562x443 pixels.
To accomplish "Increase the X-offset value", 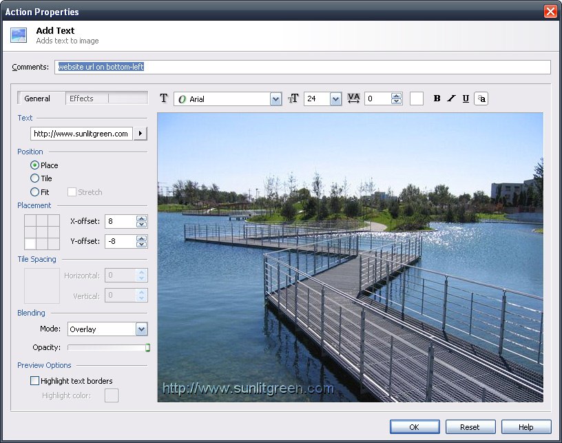I will point(142,218).
